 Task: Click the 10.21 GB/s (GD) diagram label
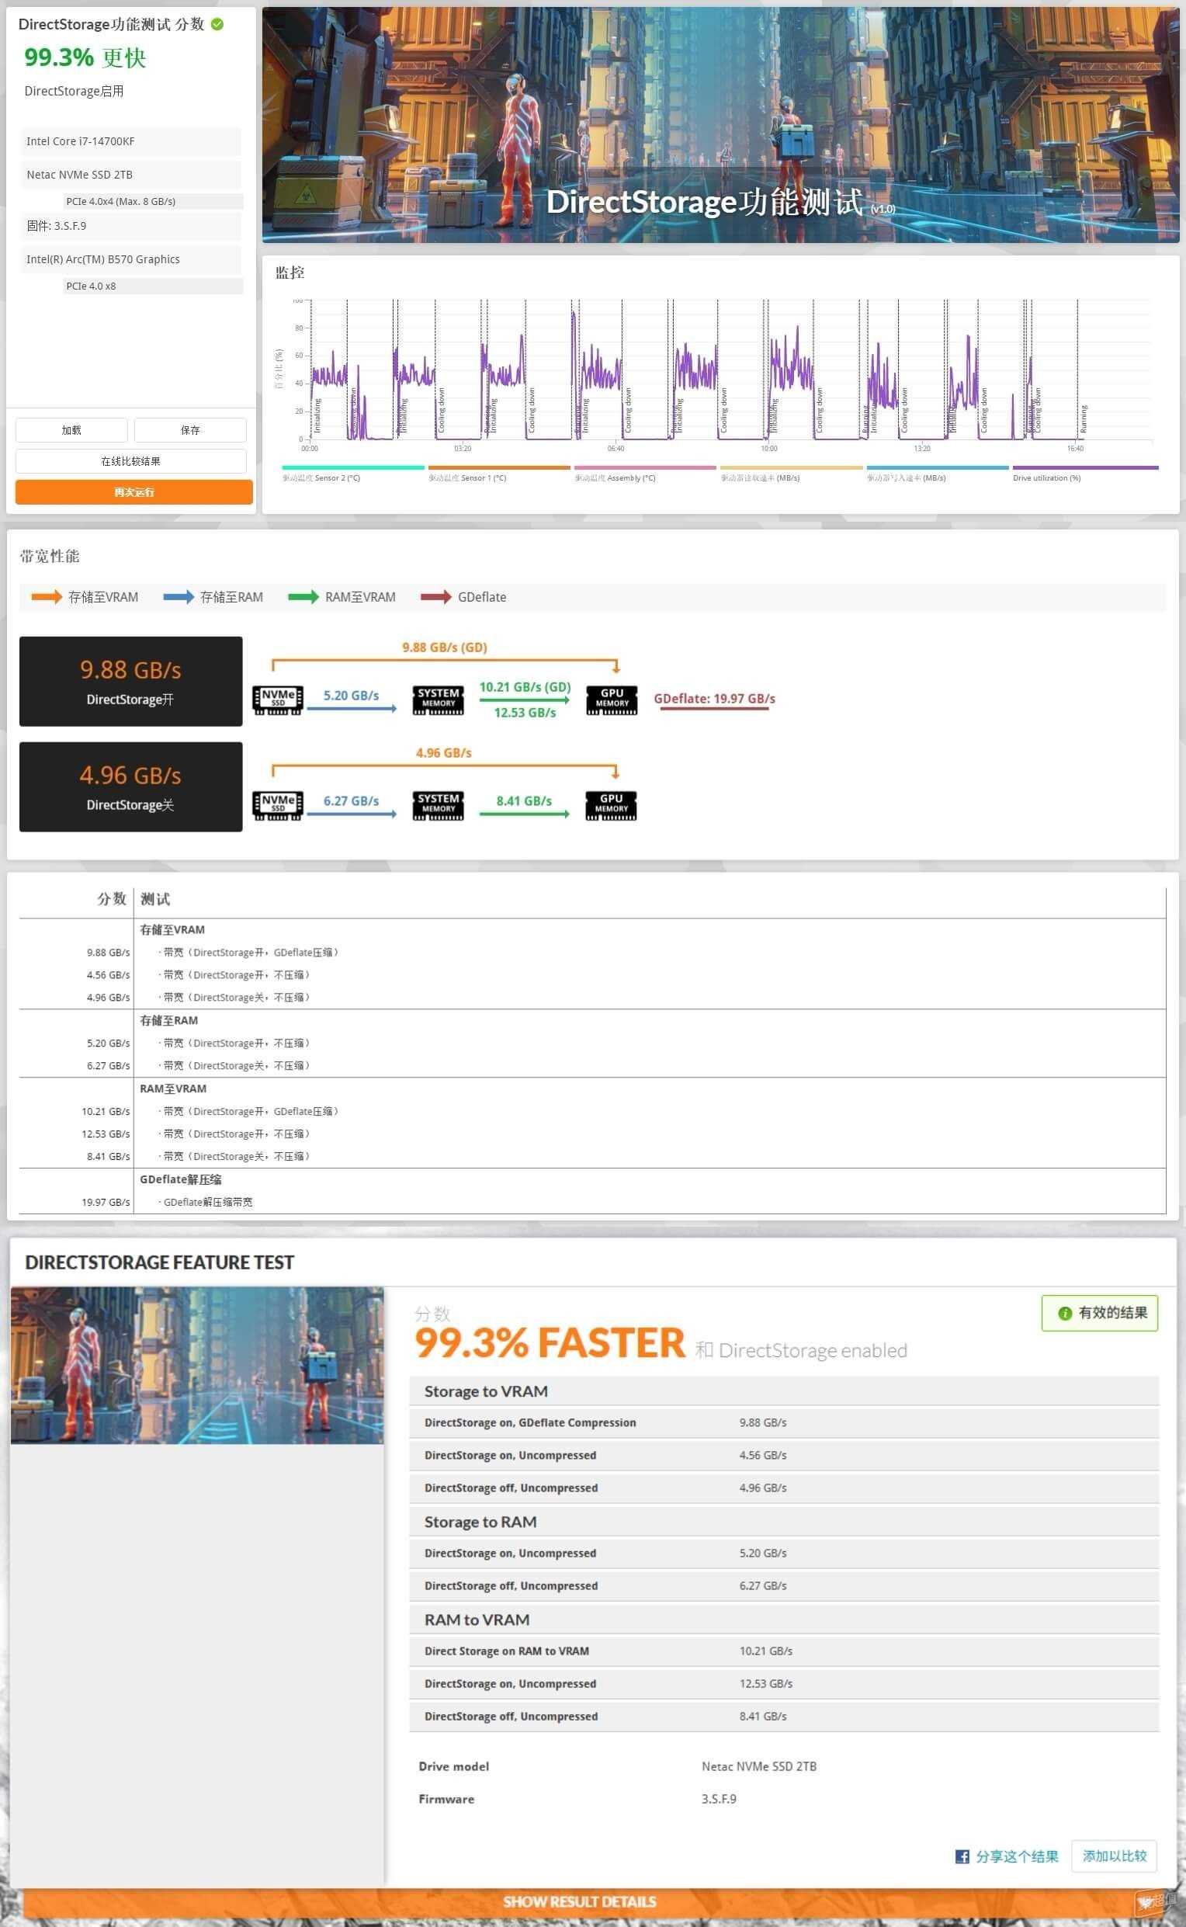[x=525, y=687]
